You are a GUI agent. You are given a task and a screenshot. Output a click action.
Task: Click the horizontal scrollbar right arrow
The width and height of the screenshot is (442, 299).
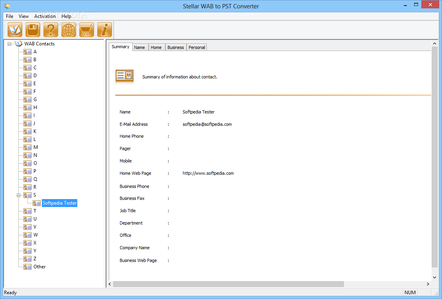click(428, 284)
